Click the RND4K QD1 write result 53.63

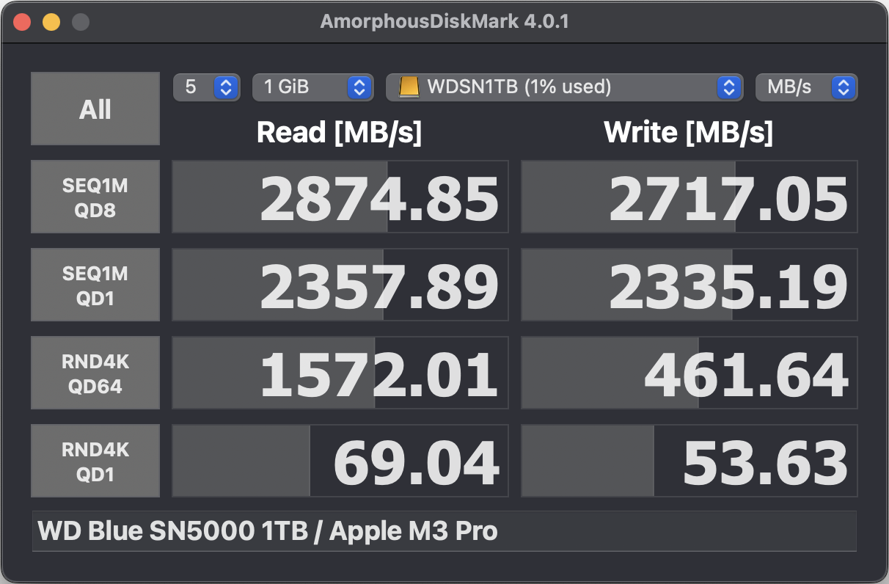click(x=689, y=461)
